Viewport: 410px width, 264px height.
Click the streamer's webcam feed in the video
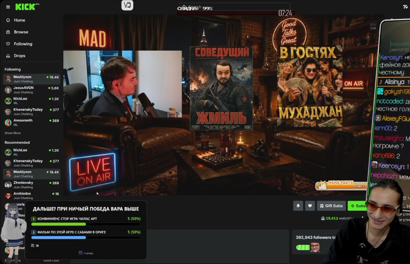tap(123, 84)
